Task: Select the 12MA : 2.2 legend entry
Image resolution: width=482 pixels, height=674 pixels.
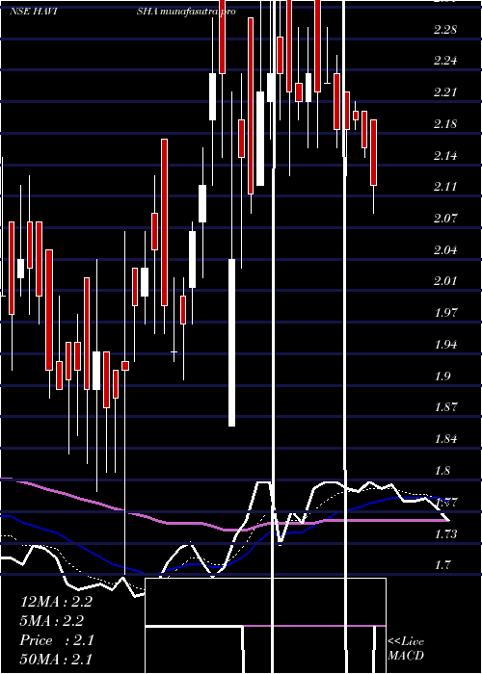Action: 56,602
